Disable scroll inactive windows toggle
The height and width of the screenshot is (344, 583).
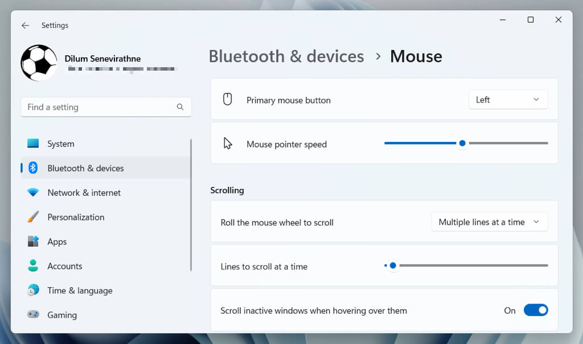tap(535, 310)
